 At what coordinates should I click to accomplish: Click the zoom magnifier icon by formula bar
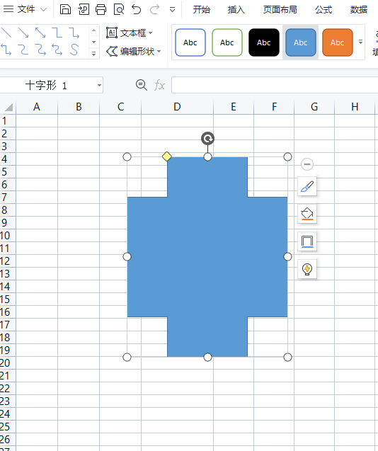[142, 85]
